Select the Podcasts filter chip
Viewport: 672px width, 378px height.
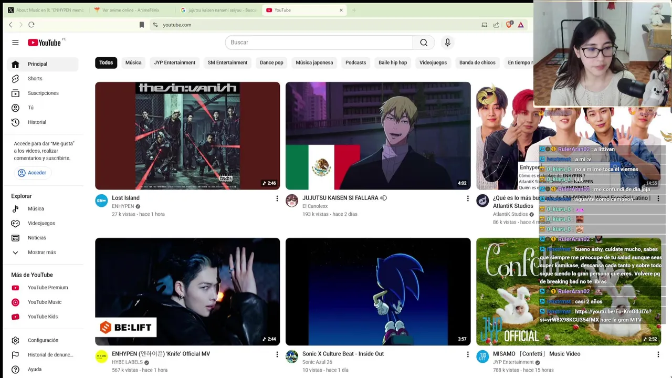pos(355,62)
